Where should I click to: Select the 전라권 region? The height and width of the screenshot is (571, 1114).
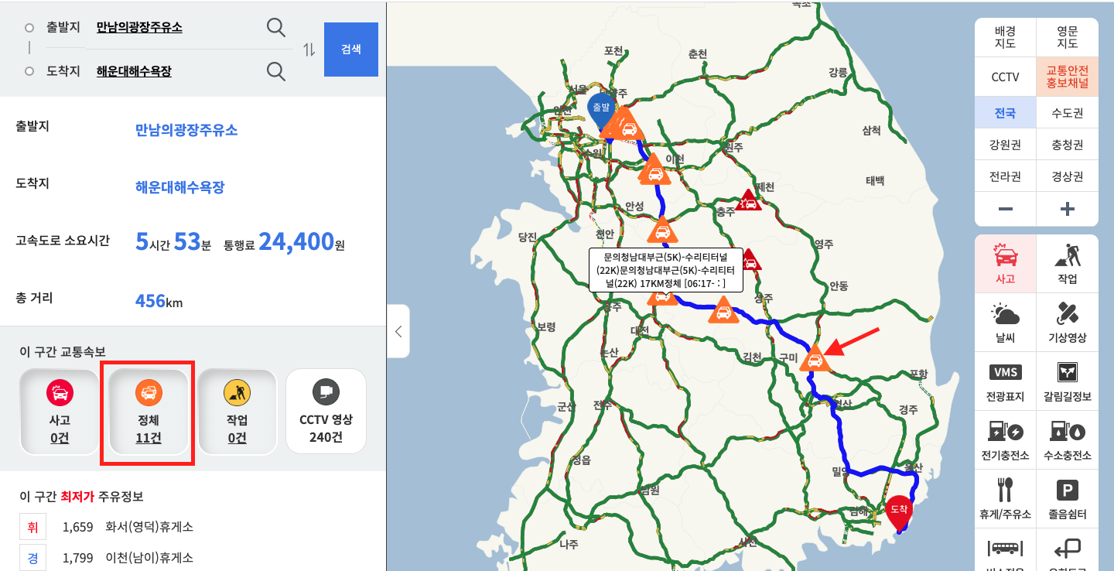pyautogui.click(x=1006, y=176)
